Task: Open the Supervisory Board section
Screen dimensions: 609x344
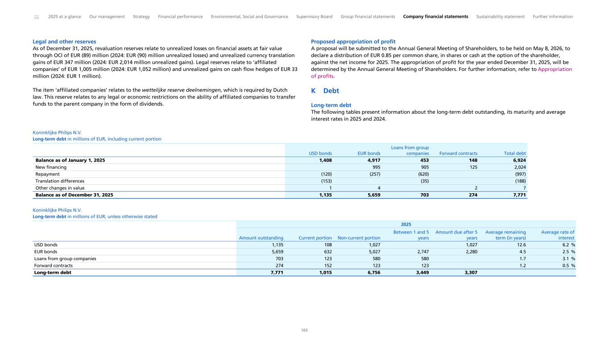Action: coord(314,17)
